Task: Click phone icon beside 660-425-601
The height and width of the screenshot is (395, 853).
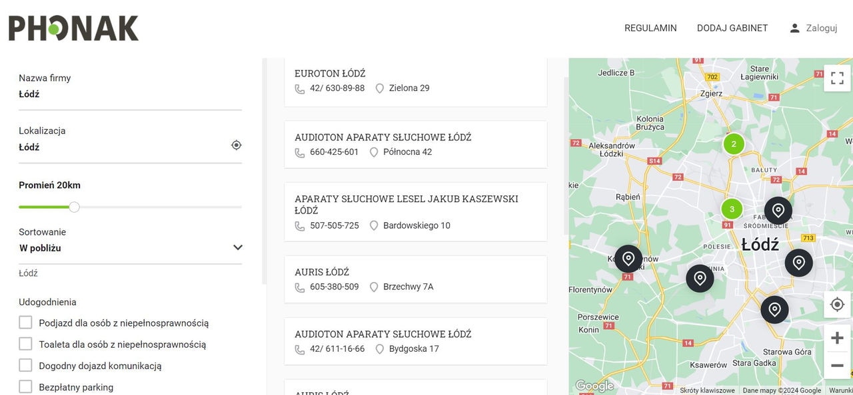Action: tap(300, 152)
